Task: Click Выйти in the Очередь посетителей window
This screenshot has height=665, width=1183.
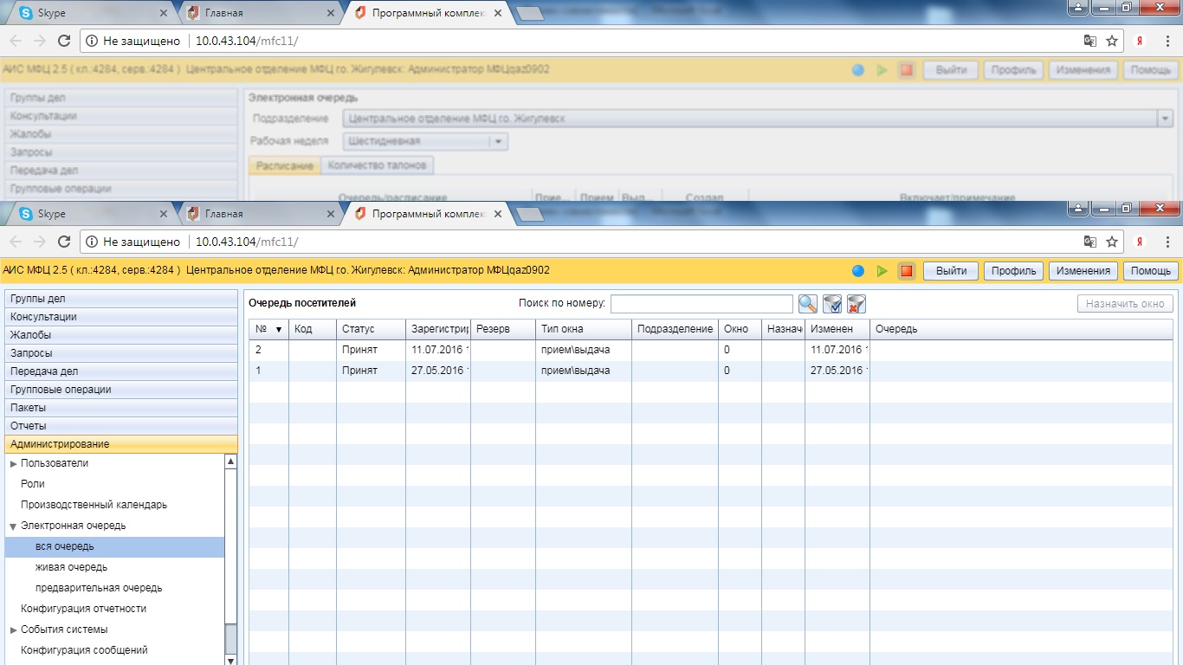Action: [951, 271]
